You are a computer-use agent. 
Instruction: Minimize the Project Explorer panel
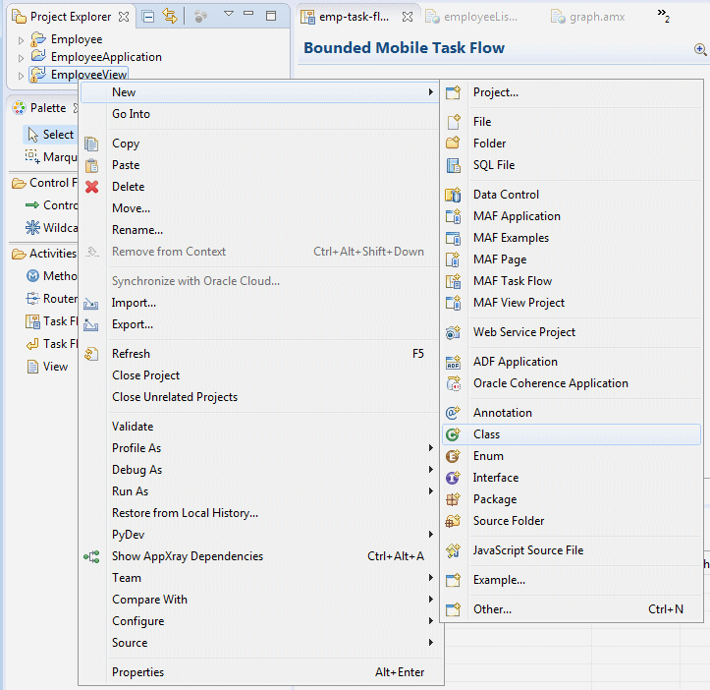[x=248, y=14]
